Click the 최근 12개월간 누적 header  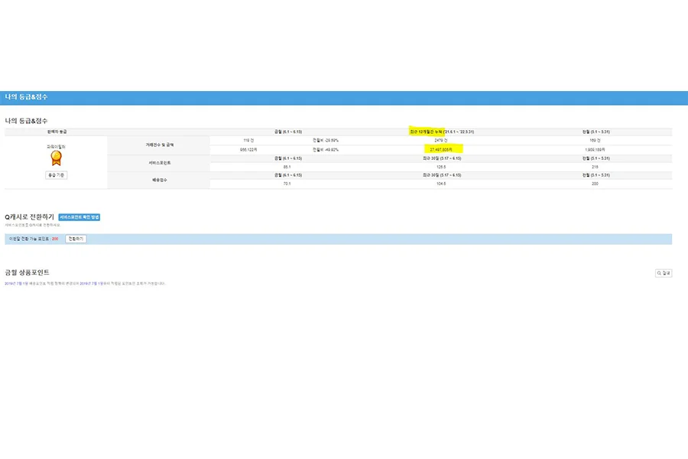tap(442, 132)
